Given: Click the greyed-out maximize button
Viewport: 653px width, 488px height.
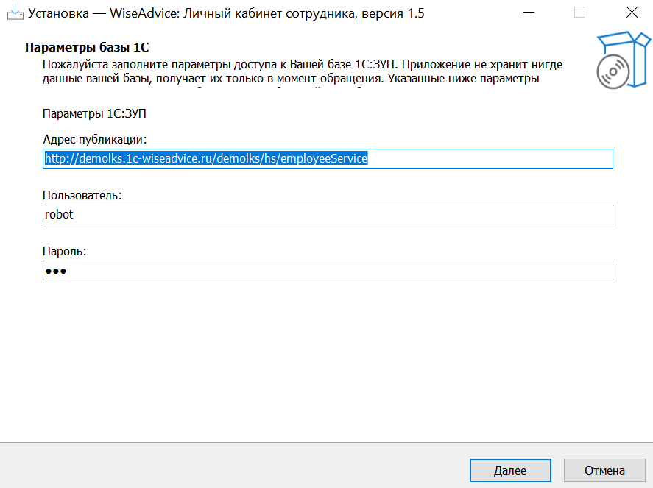Looking at the screenshot, I should click(579, 13).
